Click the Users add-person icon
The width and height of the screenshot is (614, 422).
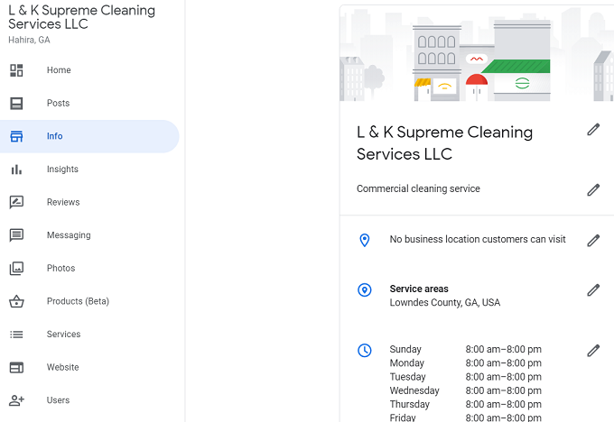(16, 400)
